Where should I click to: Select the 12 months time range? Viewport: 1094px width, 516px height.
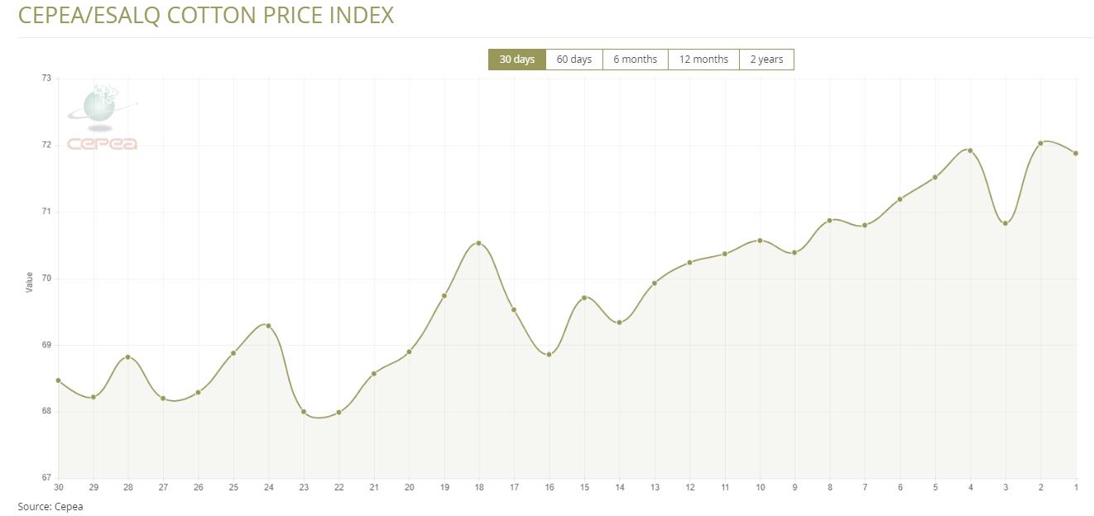[x=703, y=60]
